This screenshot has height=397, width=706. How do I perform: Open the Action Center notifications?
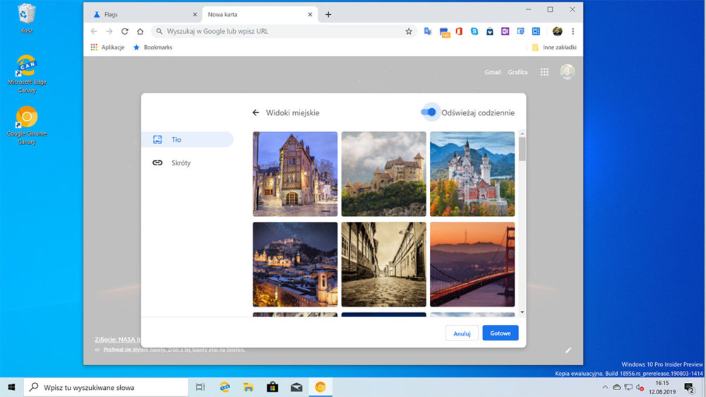pyautogui.click(x=689, y=387)
